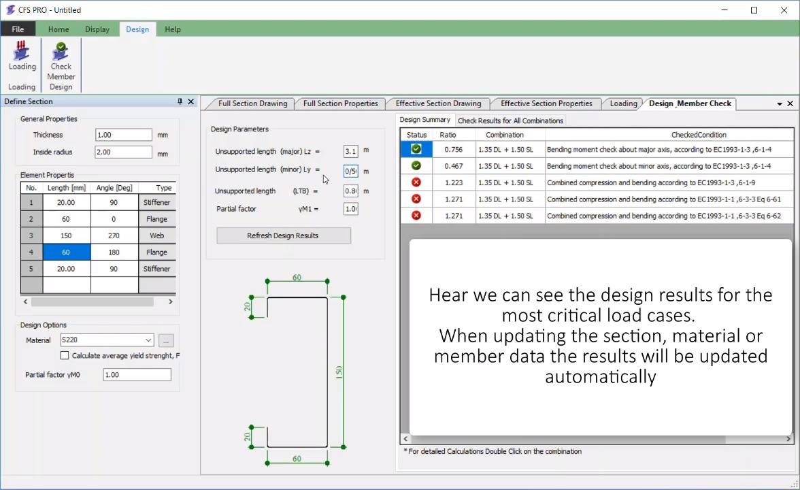800x490 pixels.
Task: Click the element table horizontal scrollbar thumb
Action: (93, 301)
